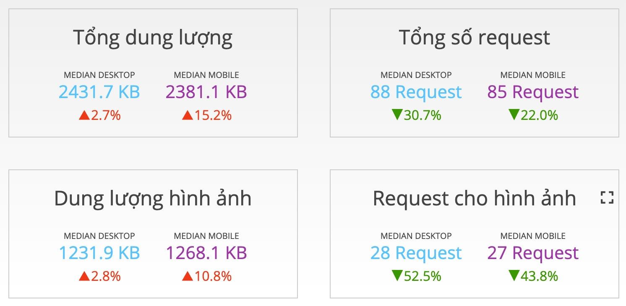This screenshot has width=626, height=306.
Task: Open the Tổng số request card title
Action: [x=475, y=37]
